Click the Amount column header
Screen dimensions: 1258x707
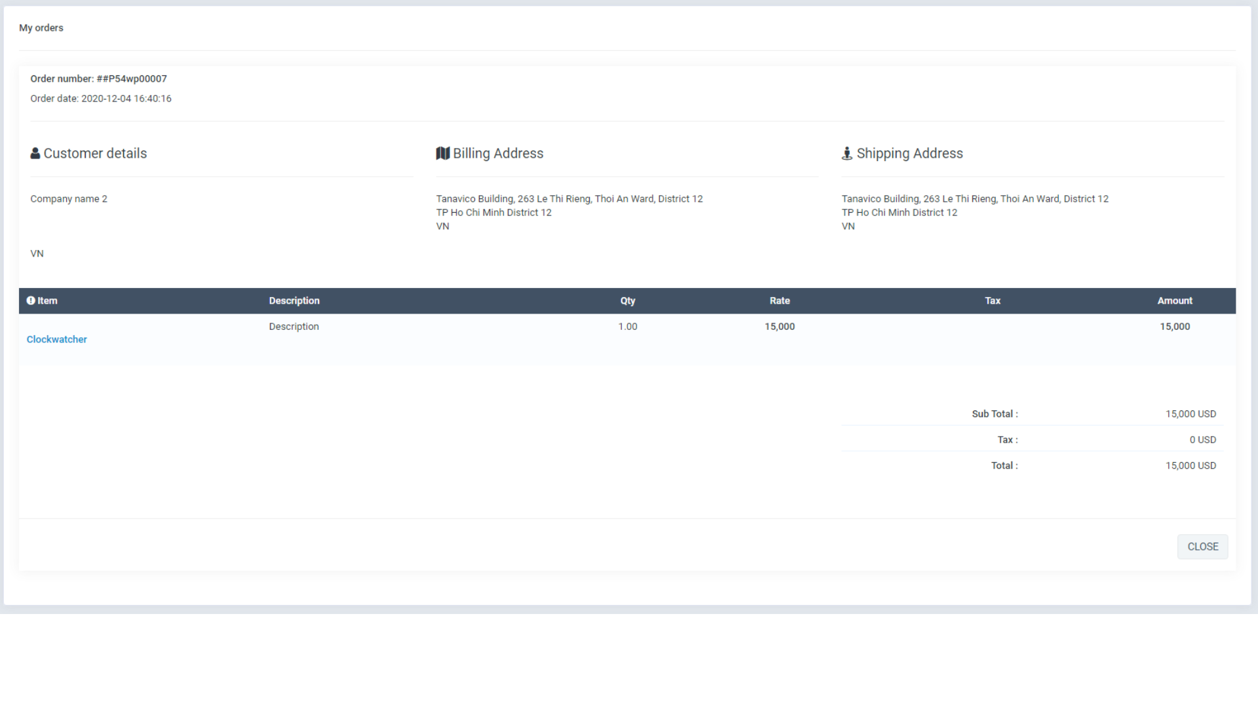tap(1175, 300)
